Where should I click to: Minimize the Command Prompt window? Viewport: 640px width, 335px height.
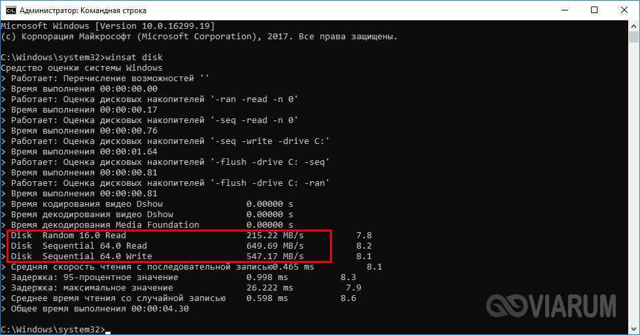pos(565,10)
